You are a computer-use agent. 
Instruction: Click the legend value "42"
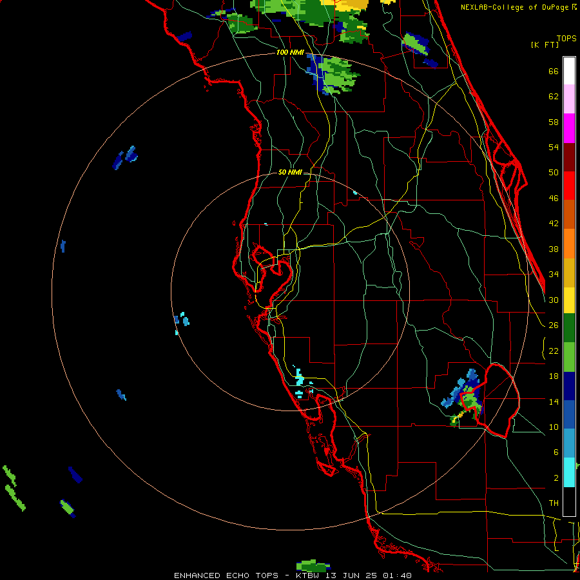point(554,224)
